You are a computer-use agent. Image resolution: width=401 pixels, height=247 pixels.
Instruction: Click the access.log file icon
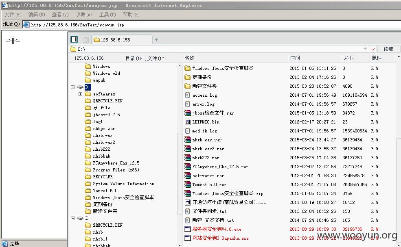click(187, 95)
